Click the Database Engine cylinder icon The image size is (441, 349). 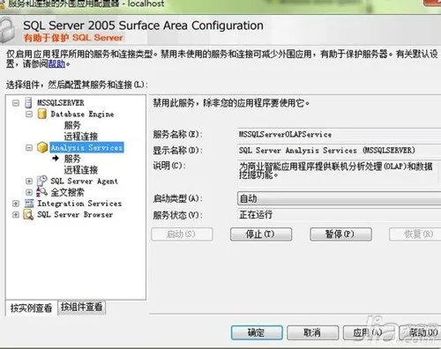(42, 114)
